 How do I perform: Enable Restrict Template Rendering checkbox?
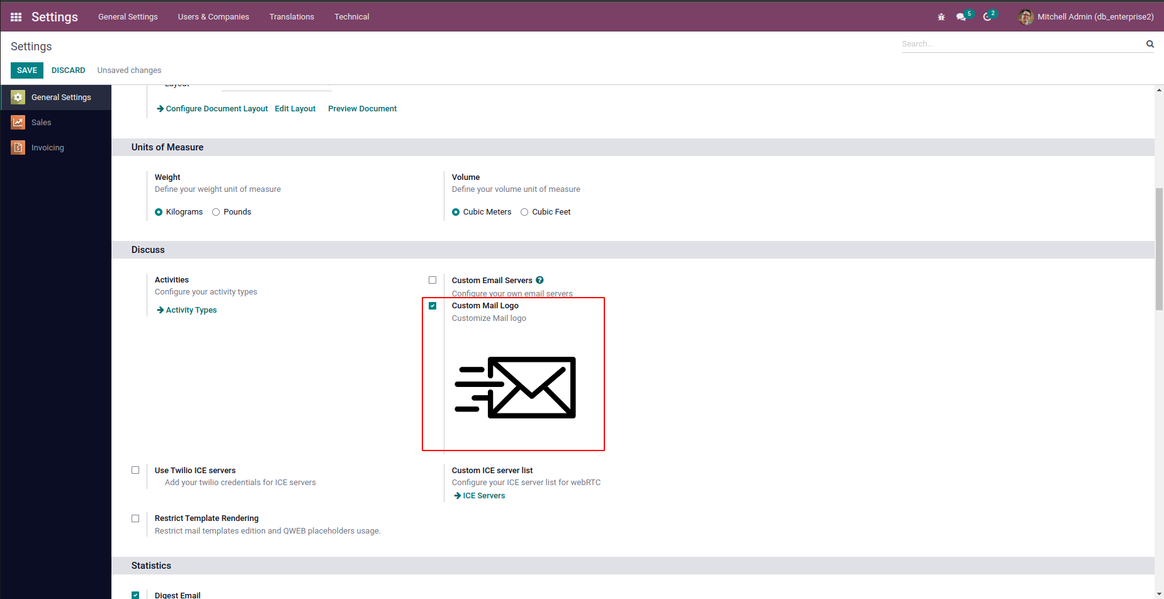135,518
